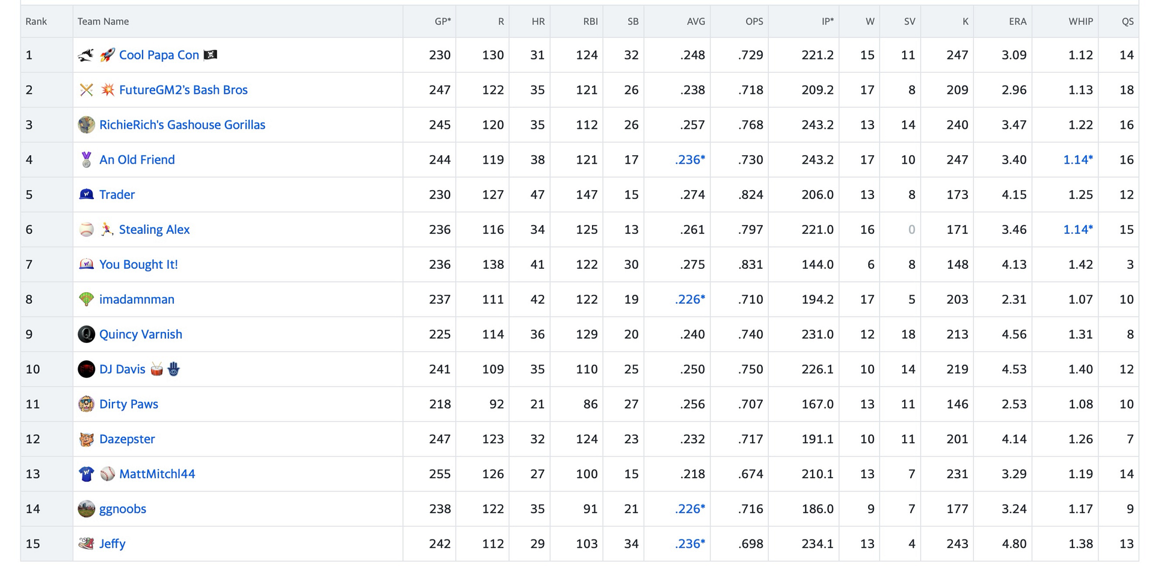Viewport: 1155px width, 575px height.
Task: Click the baseball avatar for Stealing Alex
Action: pyautogui.click(x=87, y=230)
